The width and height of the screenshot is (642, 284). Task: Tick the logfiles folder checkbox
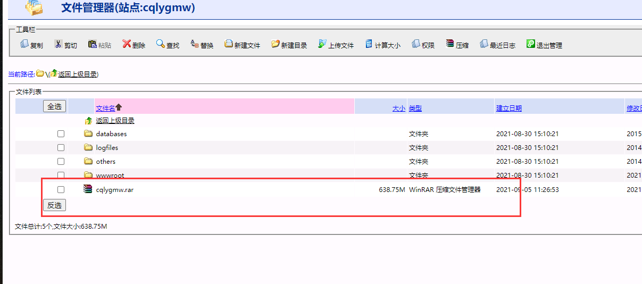61,148
